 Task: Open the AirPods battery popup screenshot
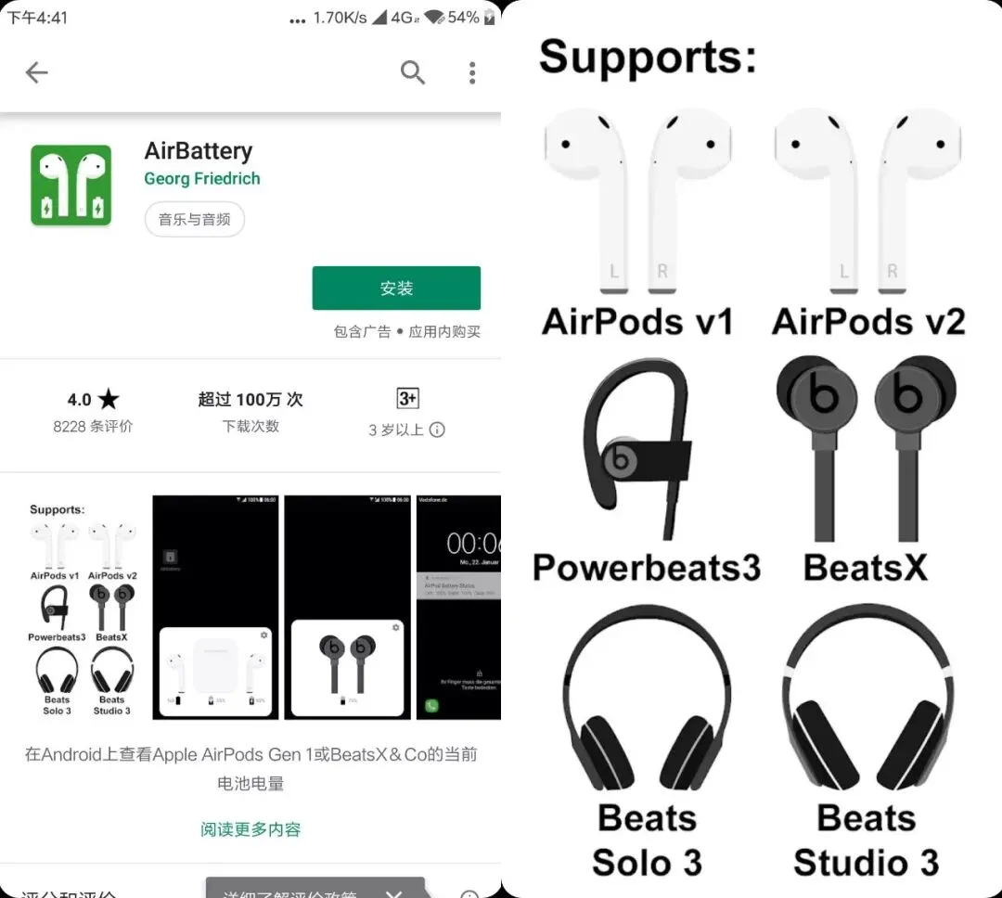pyautogui.click(x=215, y=608)
